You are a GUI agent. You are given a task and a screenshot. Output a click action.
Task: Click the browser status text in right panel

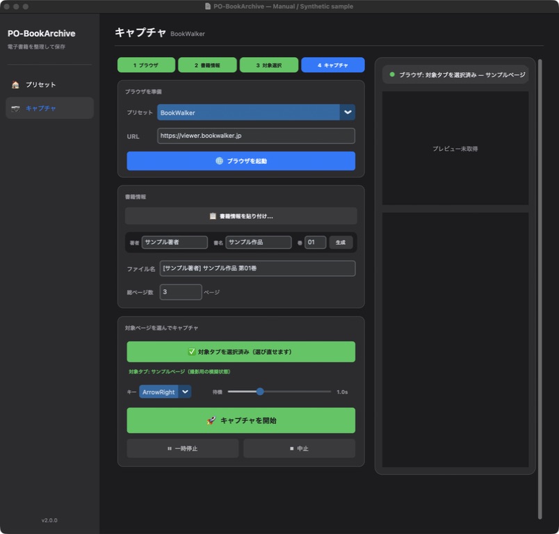click(462, 75)
